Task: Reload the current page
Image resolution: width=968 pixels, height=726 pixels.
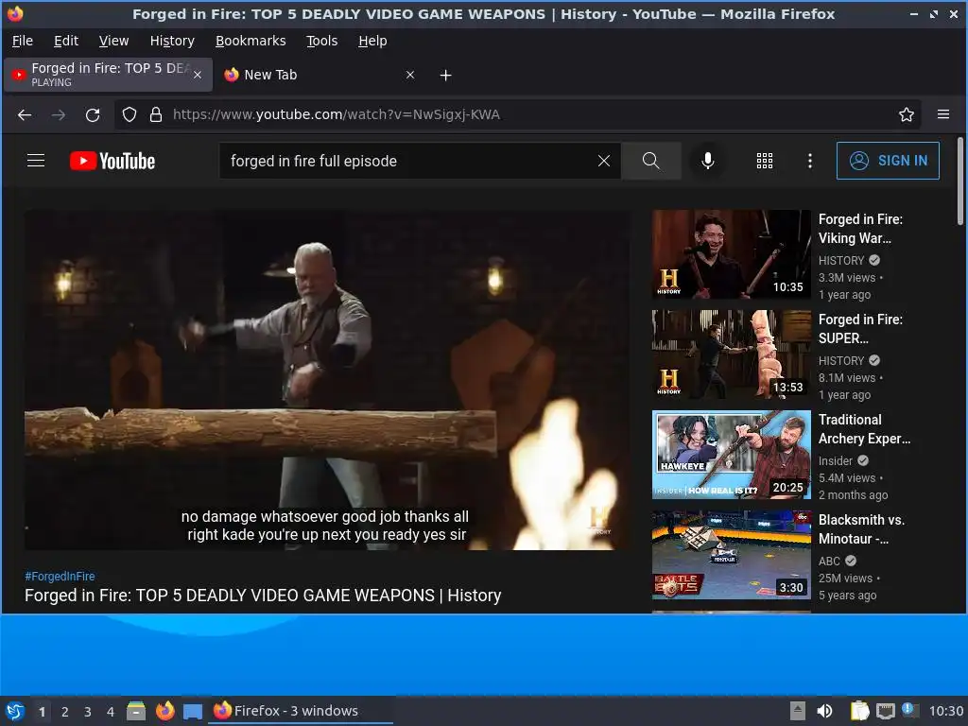Action: (x=93, y=114)
